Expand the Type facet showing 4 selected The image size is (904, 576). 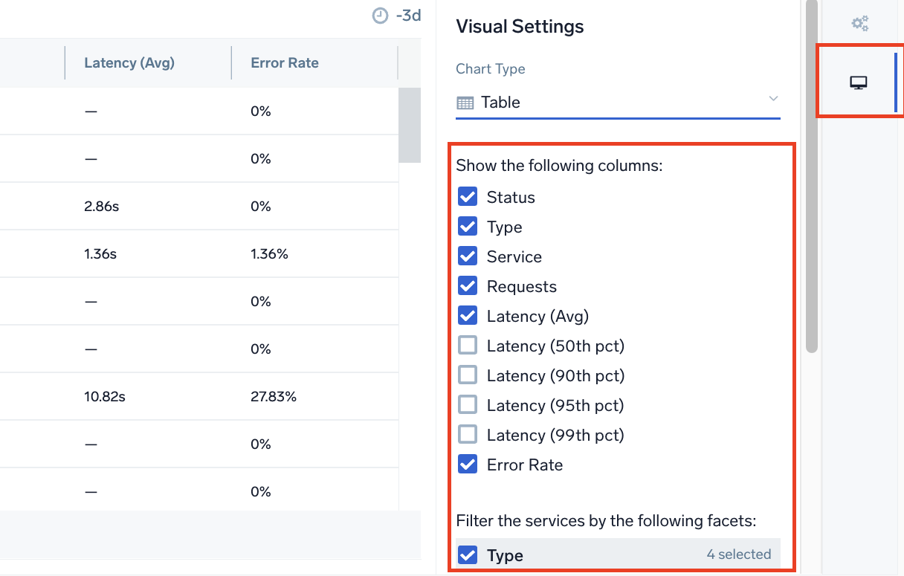point(739,554)
